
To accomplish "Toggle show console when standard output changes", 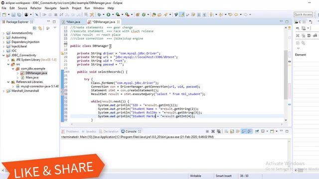I will click(244, 131).
